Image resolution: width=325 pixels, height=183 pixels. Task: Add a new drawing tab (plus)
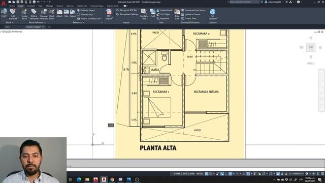49,27
